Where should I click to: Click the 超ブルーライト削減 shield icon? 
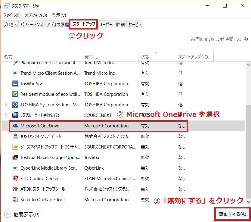[x=15, y=115]
